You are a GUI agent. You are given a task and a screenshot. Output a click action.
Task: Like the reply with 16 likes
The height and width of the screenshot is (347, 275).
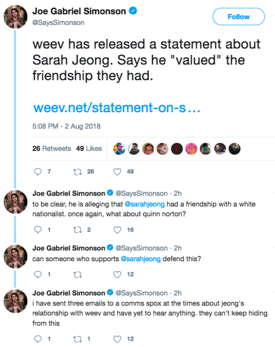117,230
